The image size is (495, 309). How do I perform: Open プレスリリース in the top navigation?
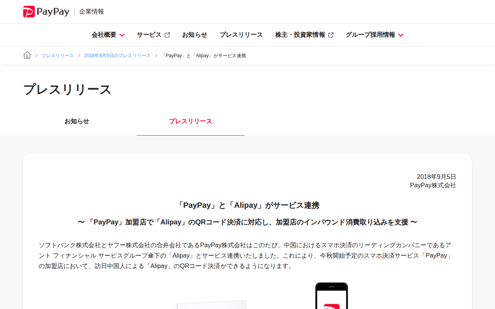(241, 35)
